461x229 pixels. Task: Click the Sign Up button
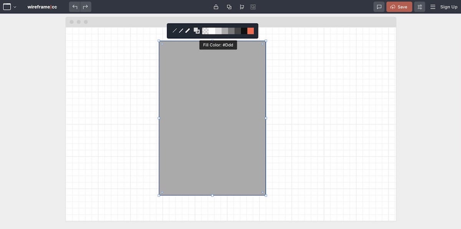click(x=449, y=7)
